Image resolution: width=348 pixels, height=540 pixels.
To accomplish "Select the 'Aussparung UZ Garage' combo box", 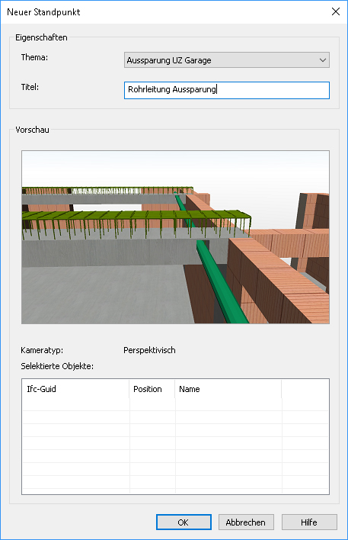I will pos(227,60).
